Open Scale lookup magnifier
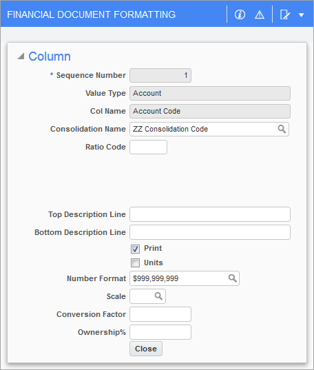 158,296
